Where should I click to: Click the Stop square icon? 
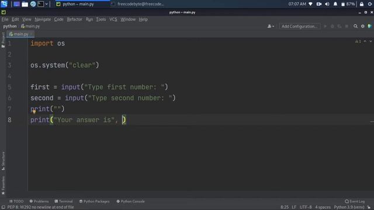[x=347, y=26]
